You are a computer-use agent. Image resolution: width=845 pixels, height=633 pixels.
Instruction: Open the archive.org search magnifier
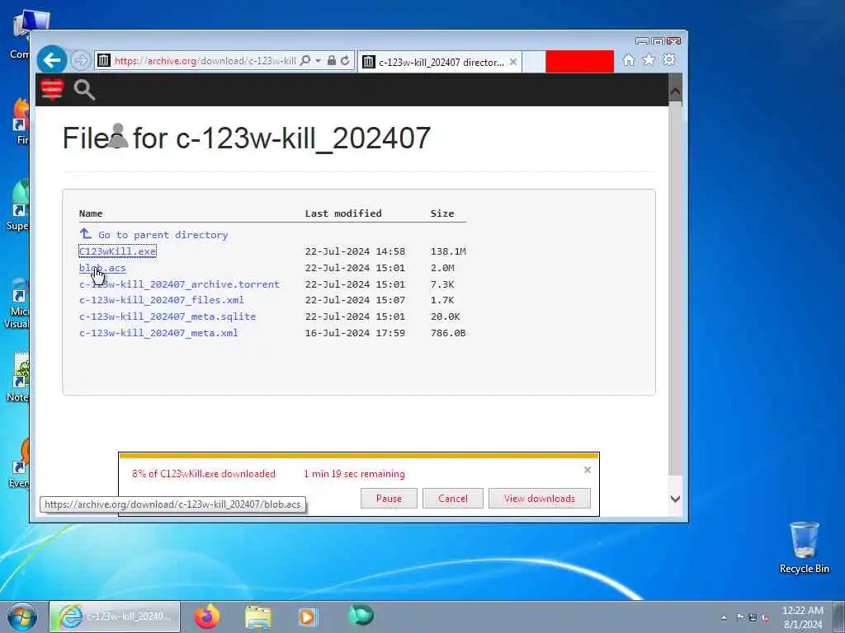coord(84,90)
